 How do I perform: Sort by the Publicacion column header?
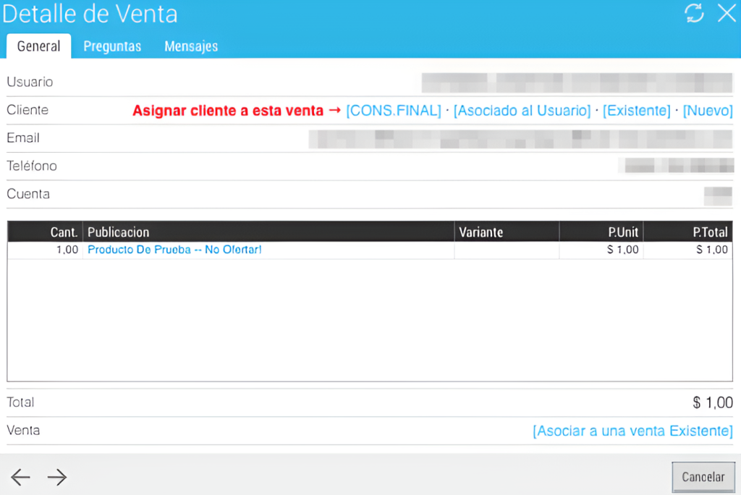[x=268, y=232]
